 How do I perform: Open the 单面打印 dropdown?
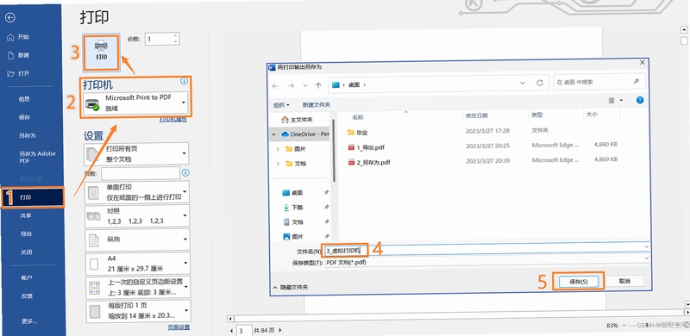point(136,192)
